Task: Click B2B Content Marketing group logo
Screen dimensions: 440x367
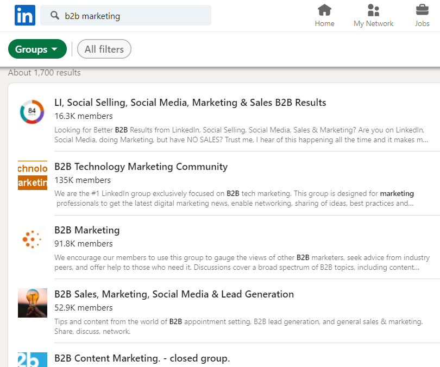Action: (x=32, y=359)
